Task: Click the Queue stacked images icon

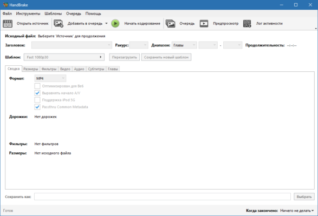Action: 170,23
